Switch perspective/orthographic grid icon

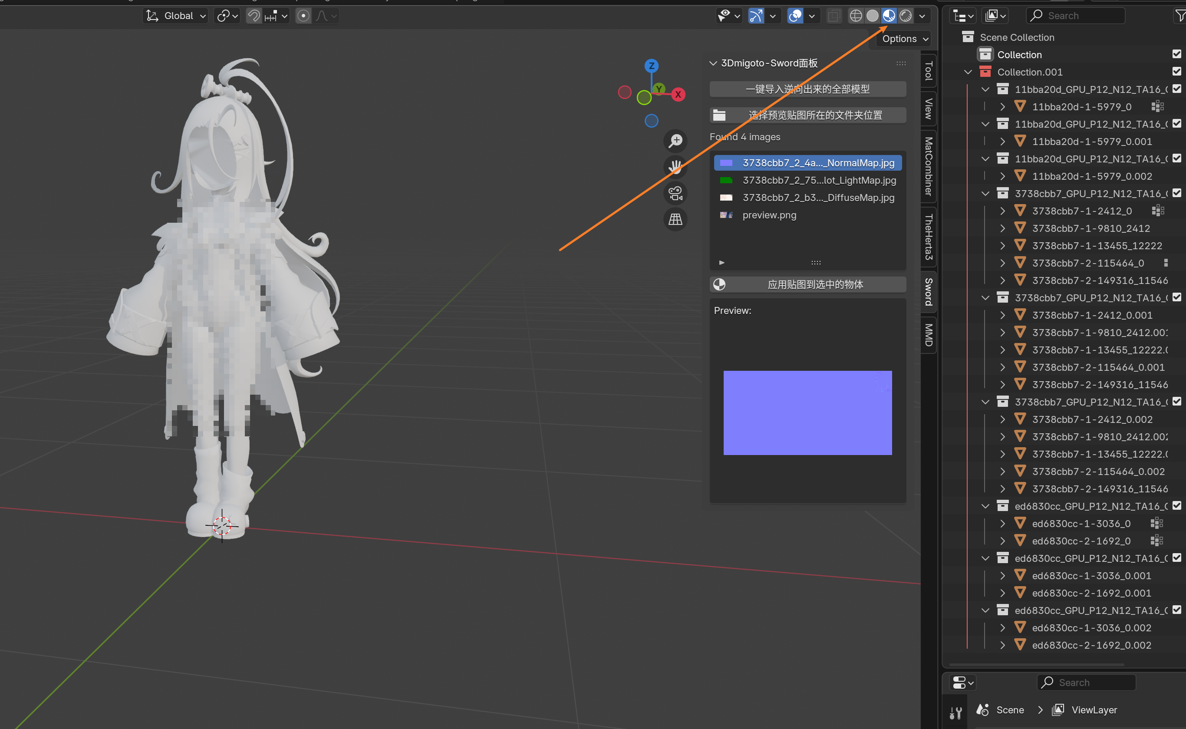(675, 220)
